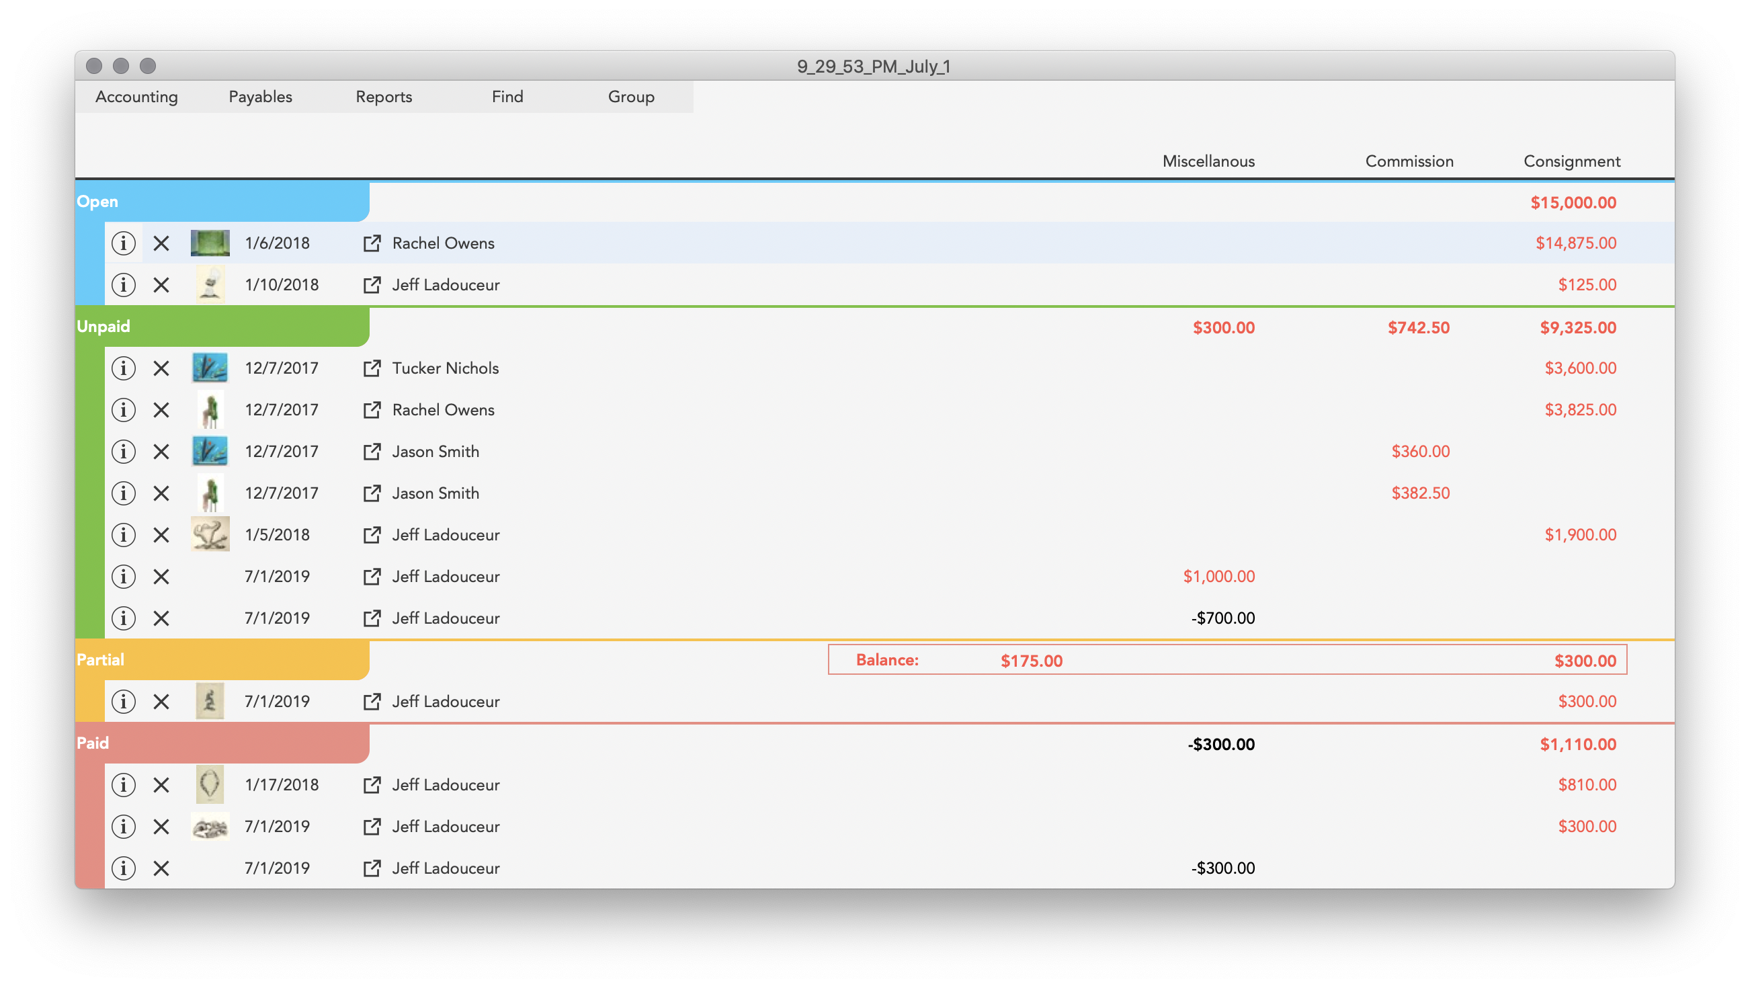Open Jeff Ladouceur's 1/10/2018 record via external link icon
The image size is (1750, 988).
point(372,285)
